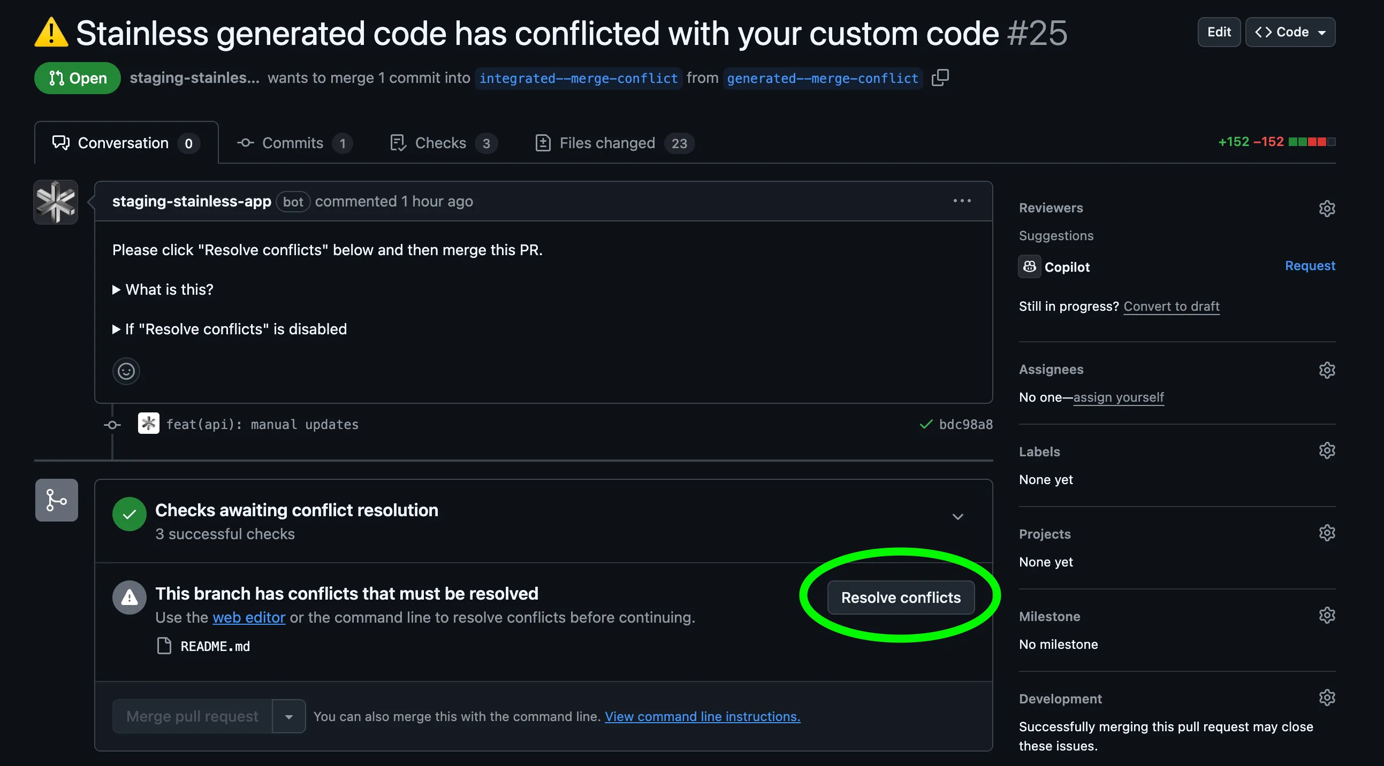
Task: Open Development settings gear
Action: (x=1327, y=697)
